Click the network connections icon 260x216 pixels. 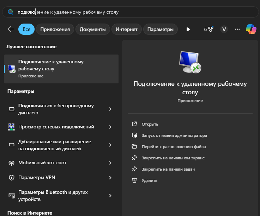11,127
